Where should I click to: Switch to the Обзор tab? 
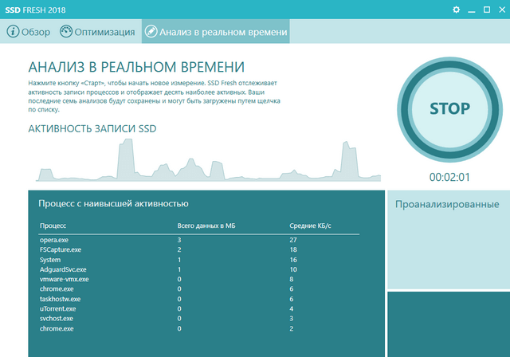click(x=29, y=32)
